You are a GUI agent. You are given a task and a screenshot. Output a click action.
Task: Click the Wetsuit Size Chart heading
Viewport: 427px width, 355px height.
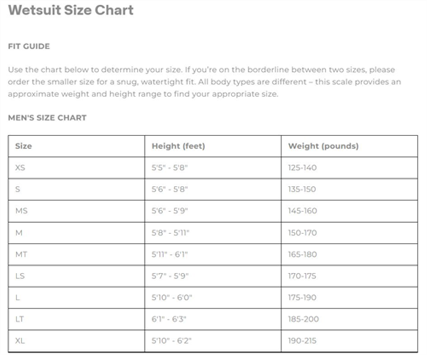(x=71, y=10)
